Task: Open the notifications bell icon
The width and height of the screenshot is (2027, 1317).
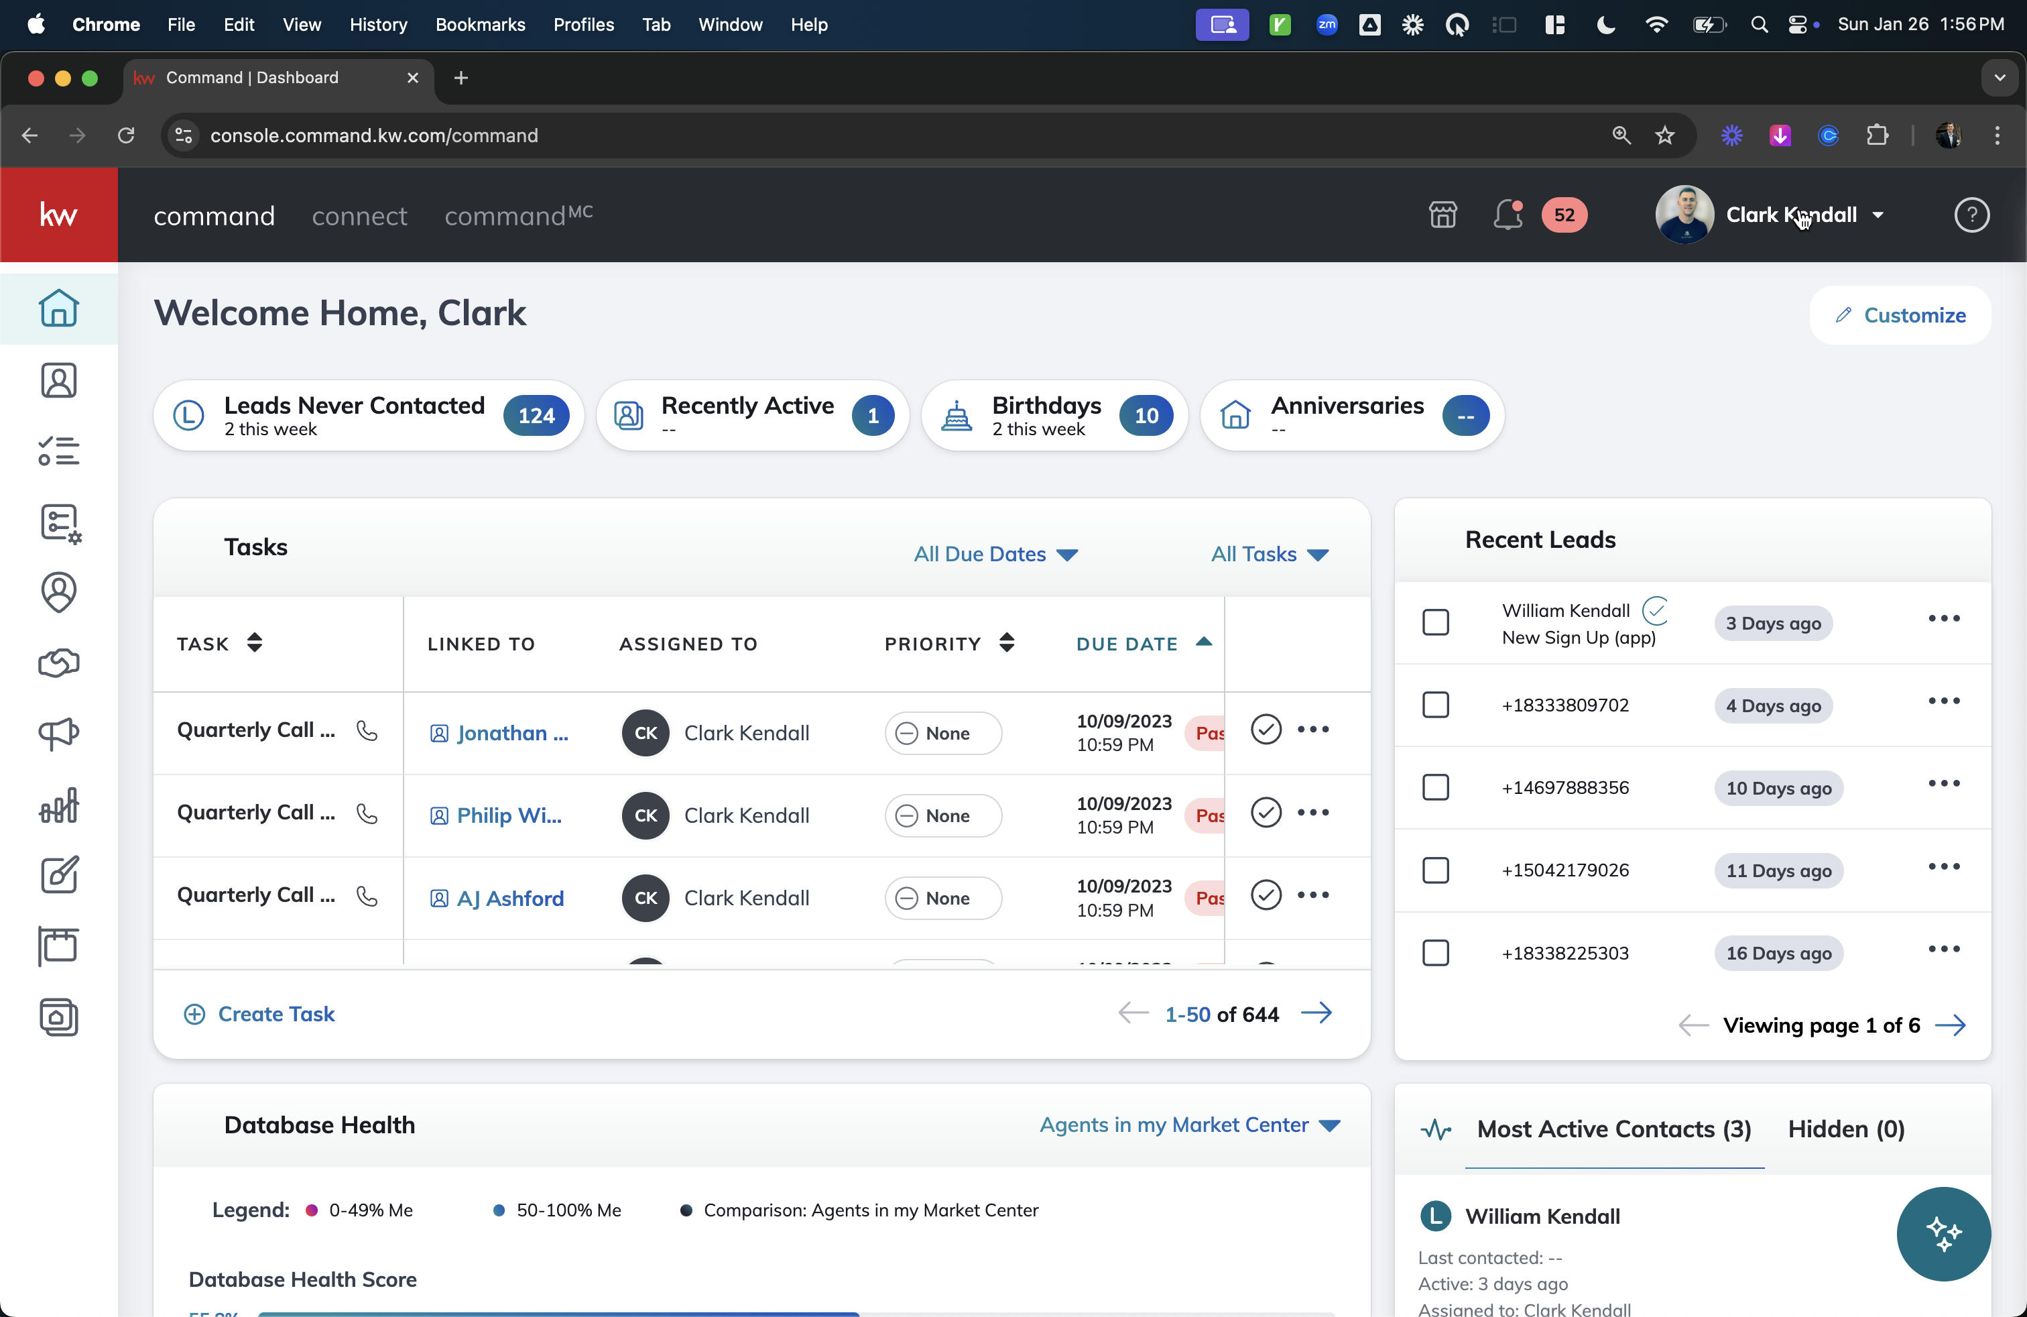Action: [x=1508, y=215]
